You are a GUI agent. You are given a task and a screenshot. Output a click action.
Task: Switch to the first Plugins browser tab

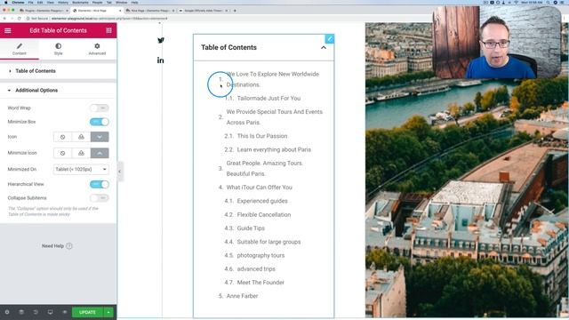pyautogui.click(x=44, y=11)
